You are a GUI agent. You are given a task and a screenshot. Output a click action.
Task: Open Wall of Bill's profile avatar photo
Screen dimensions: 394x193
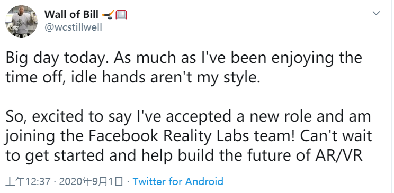[x=21, y=21]
